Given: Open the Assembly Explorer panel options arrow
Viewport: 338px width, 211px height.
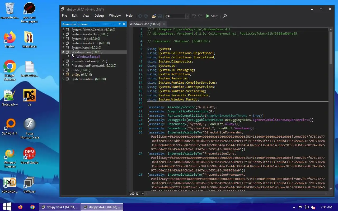Looking at the screenshot, I should click(x=119, y=24).
